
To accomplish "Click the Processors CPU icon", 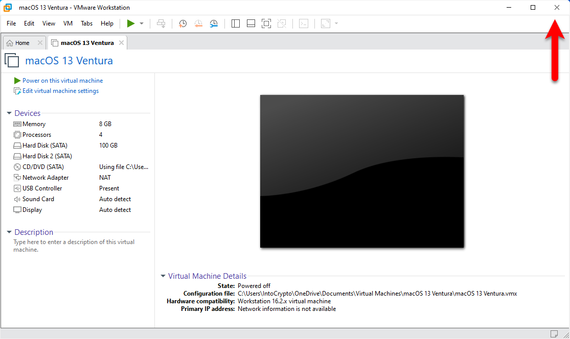I will [17, 135].
